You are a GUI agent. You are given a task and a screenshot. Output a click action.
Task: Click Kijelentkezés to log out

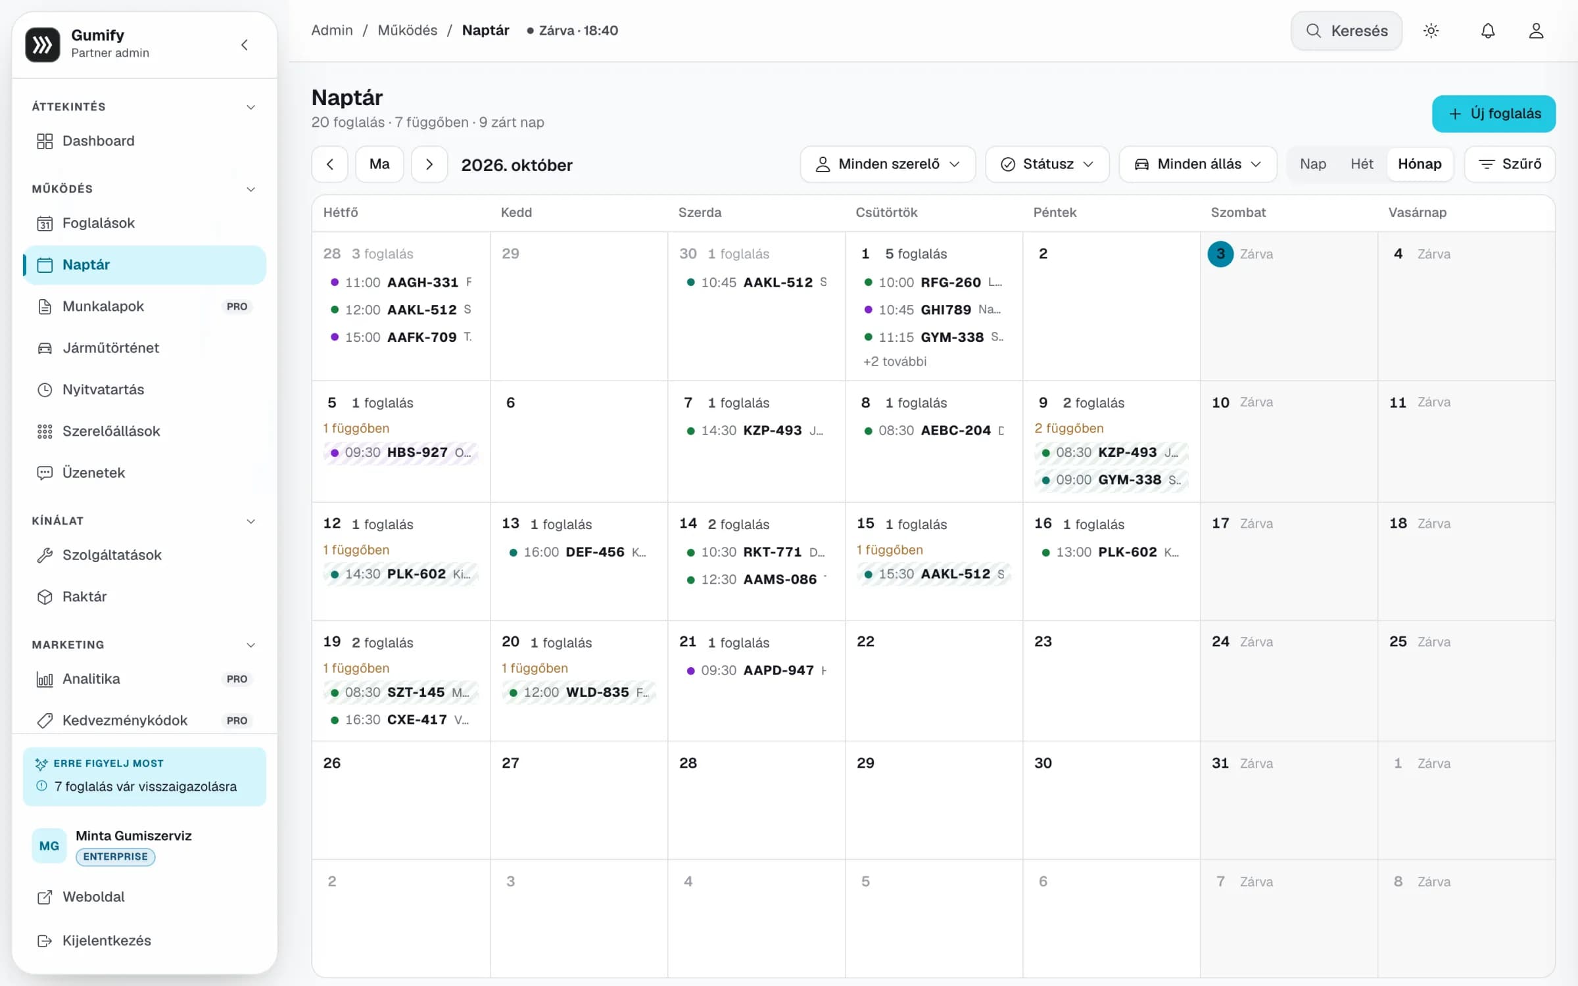tap(145, 941)
